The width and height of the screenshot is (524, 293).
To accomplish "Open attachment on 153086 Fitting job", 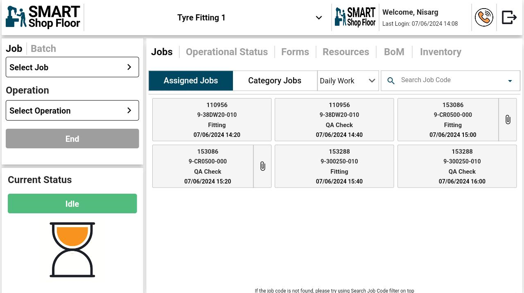I will coord(508,120).
